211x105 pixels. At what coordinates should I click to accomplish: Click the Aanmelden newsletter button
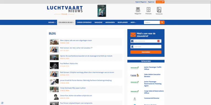click(x=146, y=52)
